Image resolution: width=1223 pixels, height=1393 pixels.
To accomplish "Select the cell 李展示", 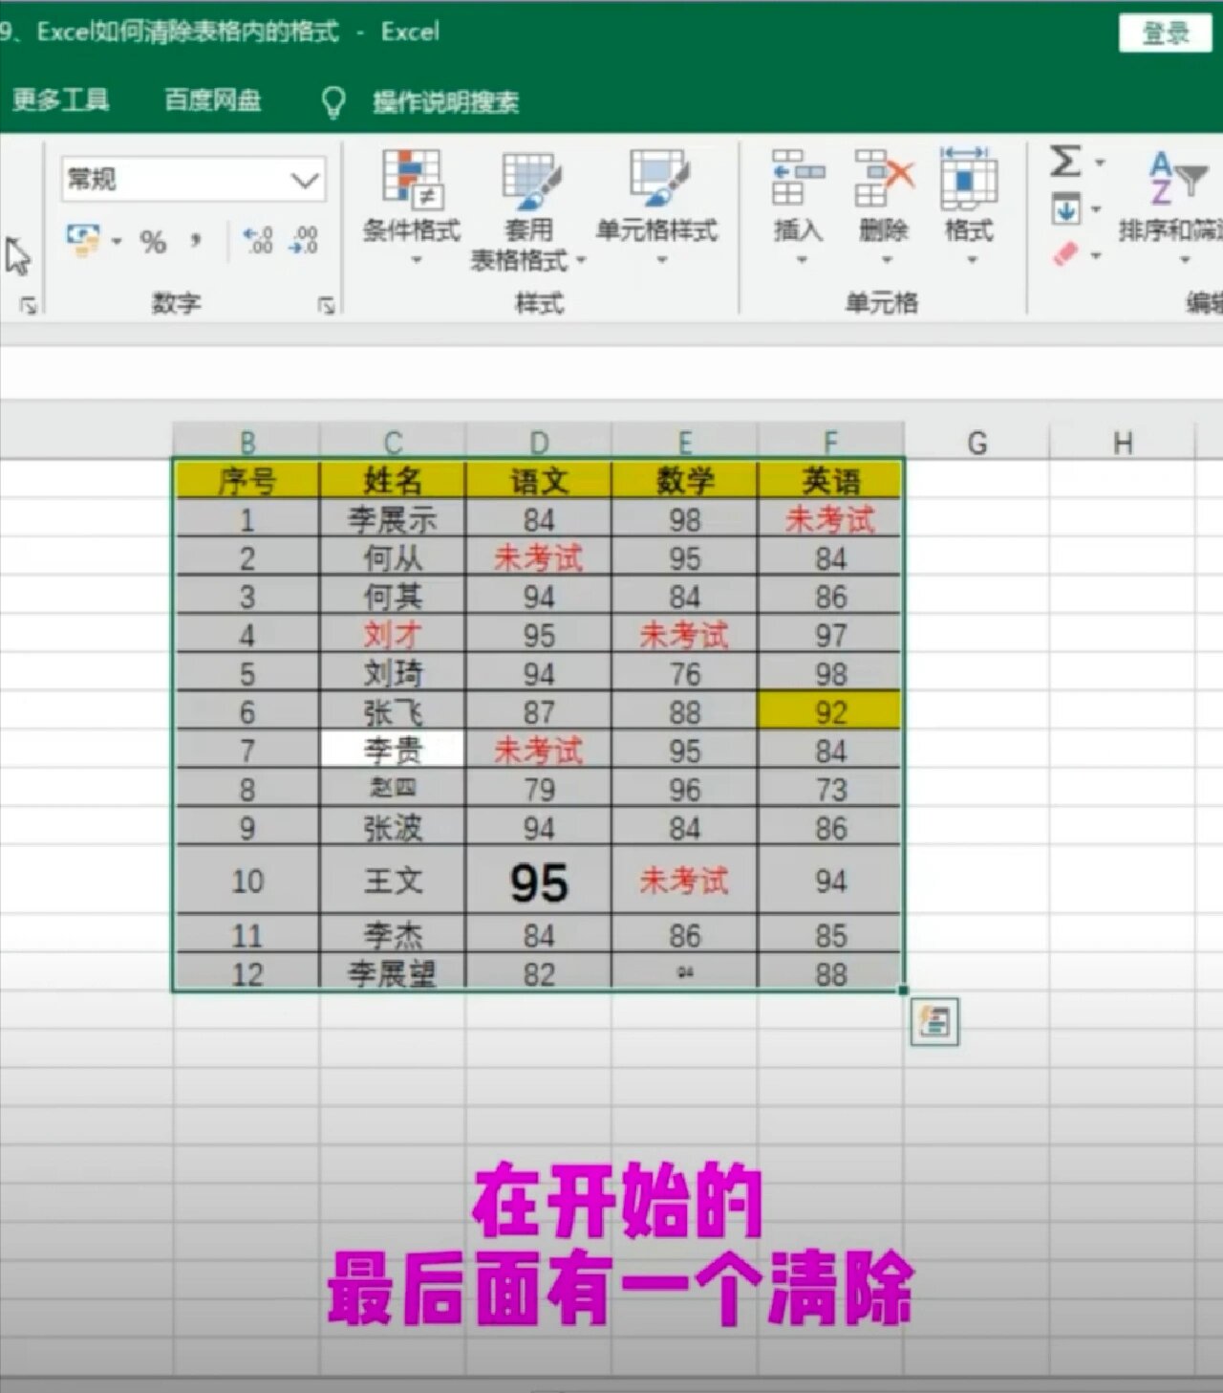I will pos(393,519).
